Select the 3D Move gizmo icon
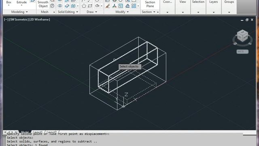259x146 pixels. click(114, 6)
